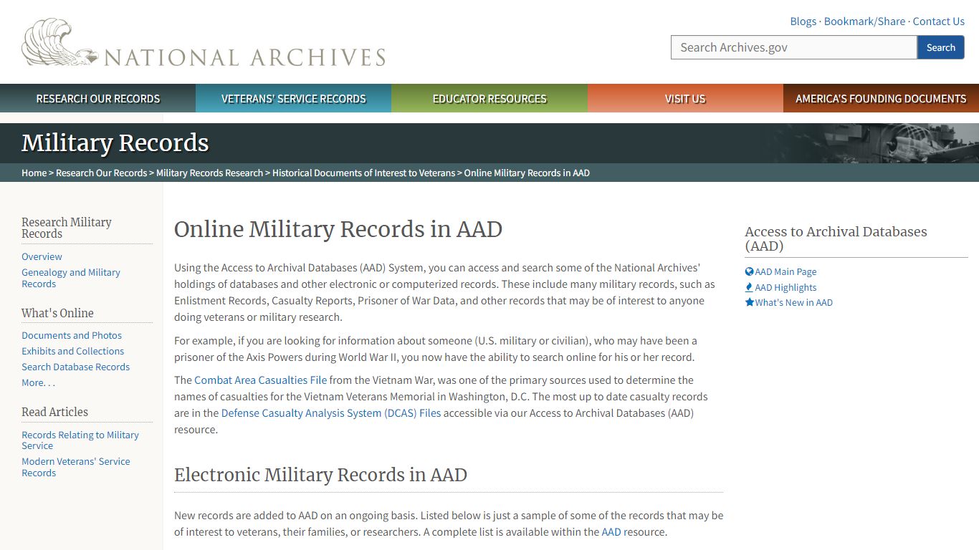This screenshot has height=550, width=979.
Task: Open the Veterans' Service Records menu
Action: tap(294, 99)
